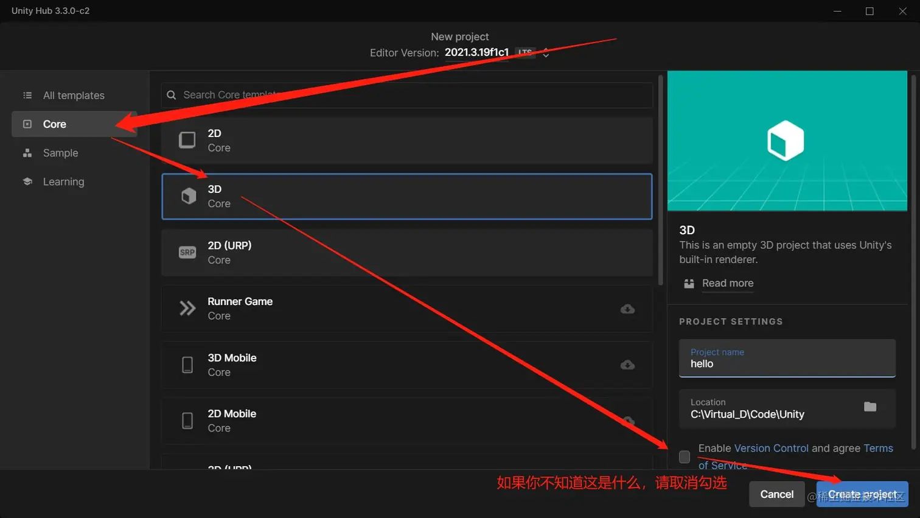Click the folder icon next to Location
The width and height of the screenshot is (920, 518).
pos(870,408)
